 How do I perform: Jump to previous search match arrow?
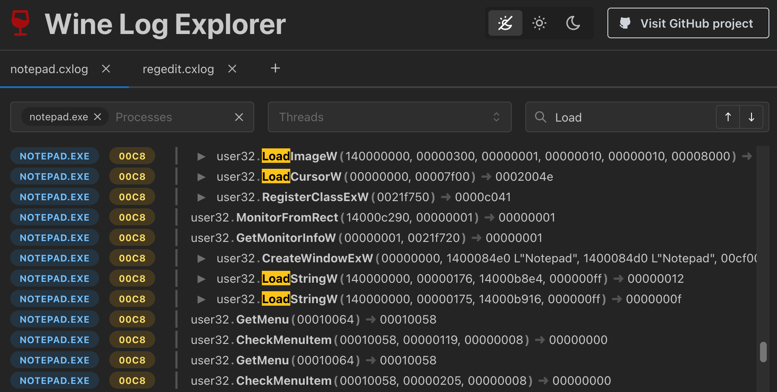pyautogui.click(x=728, y=117)
